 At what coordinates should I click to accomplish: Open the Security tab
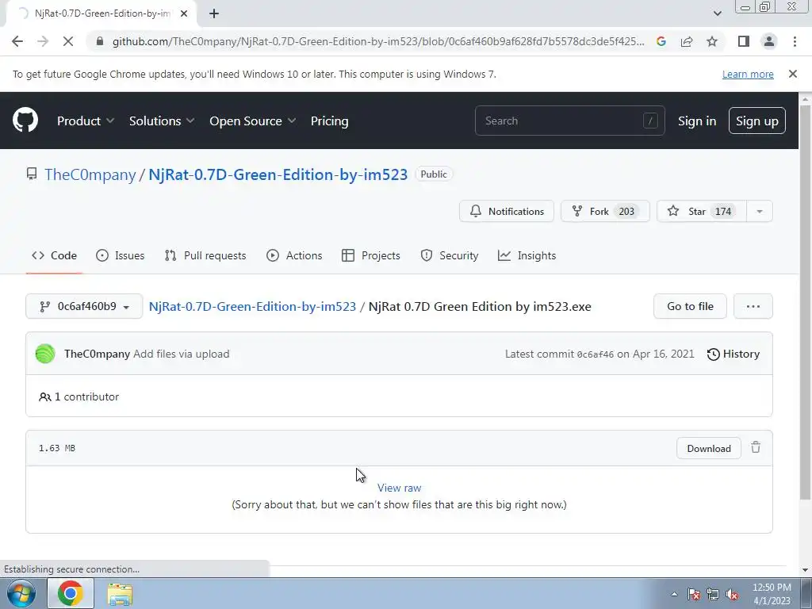pyautogui.click(x=450, y=255)
